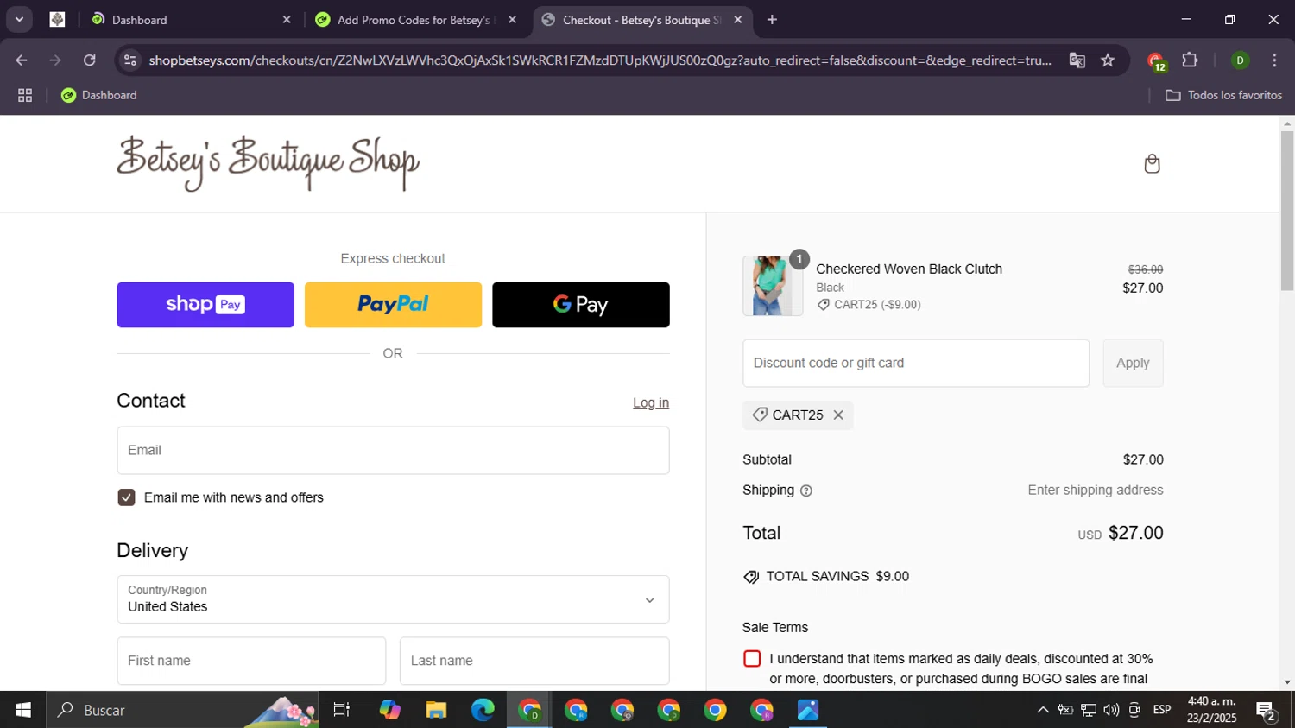1295x728 pixels.
Task: Click the Log in link
Action: 651,403
